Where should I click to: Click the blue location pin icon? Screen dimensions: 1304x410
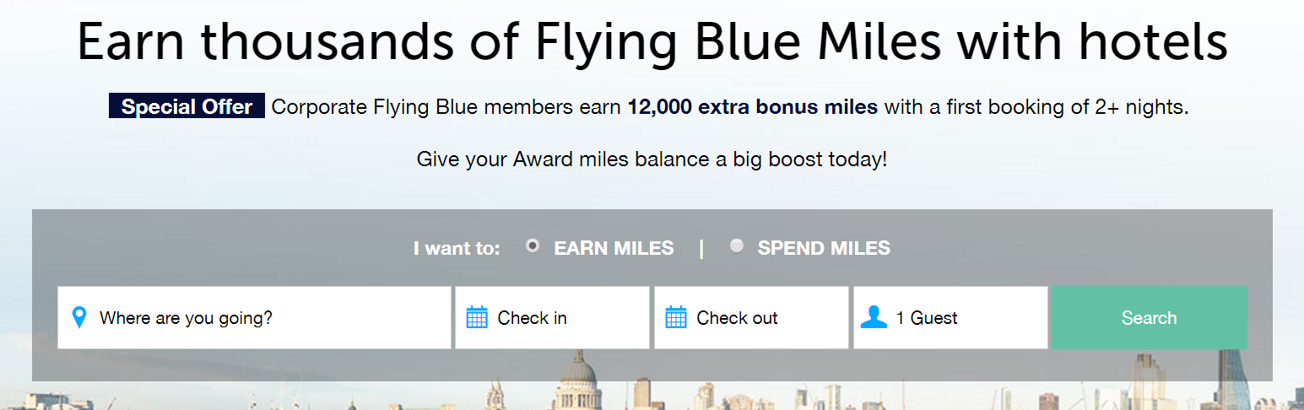pyautogui.click(x=79, y=318)
